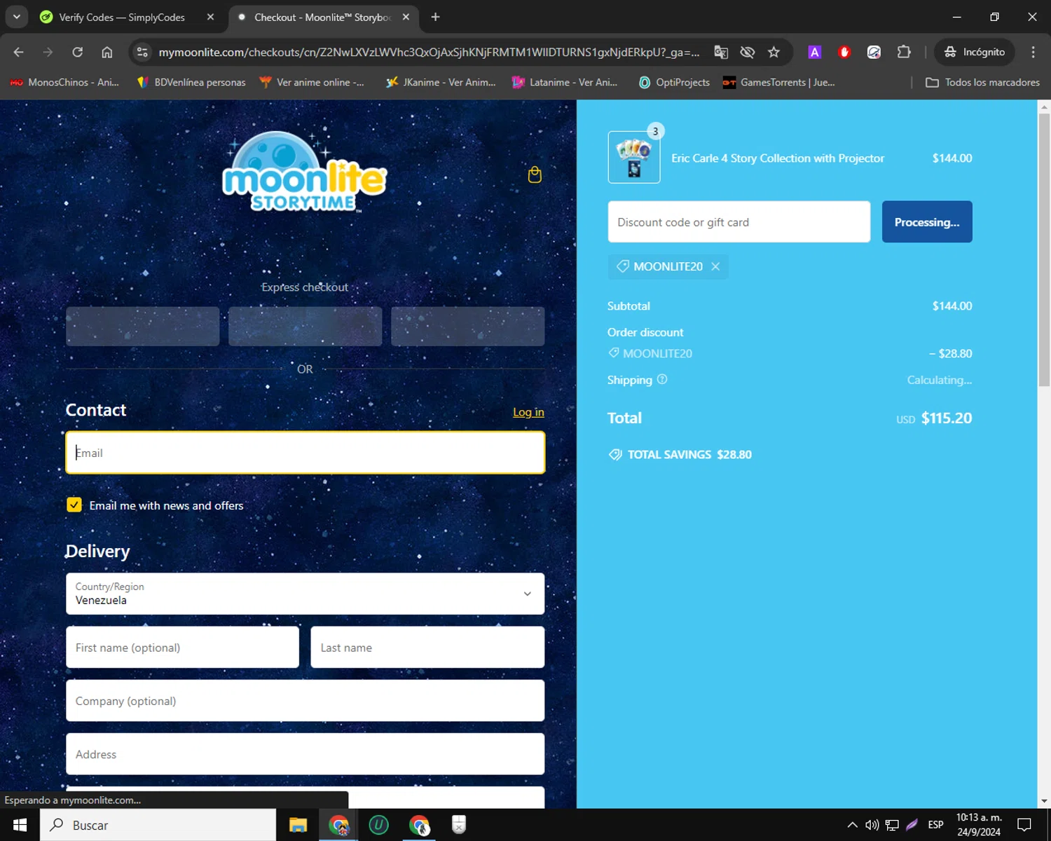
Task: Click the first express checkout button
Action: (x=143, y=326)
